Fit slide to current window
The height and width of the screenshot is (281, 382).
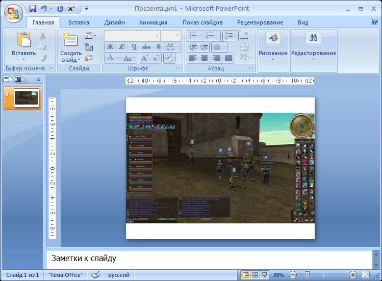(x=366, y=275)
